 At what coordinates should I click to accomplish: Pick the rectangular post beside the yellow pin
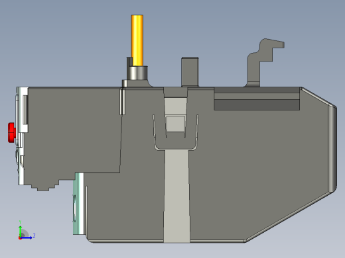point(190,72)
